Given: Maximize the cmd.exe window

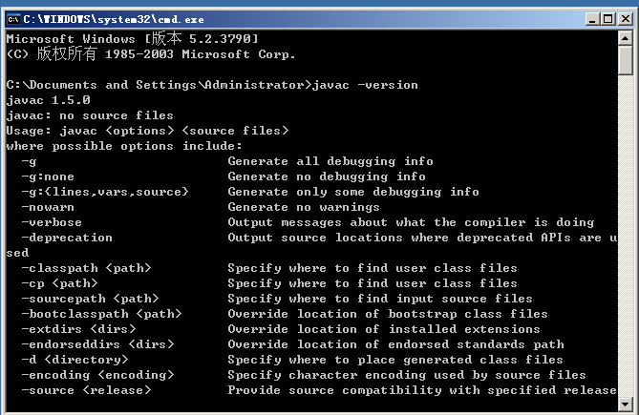Looking at the screenshot, I should coord(608,19).
